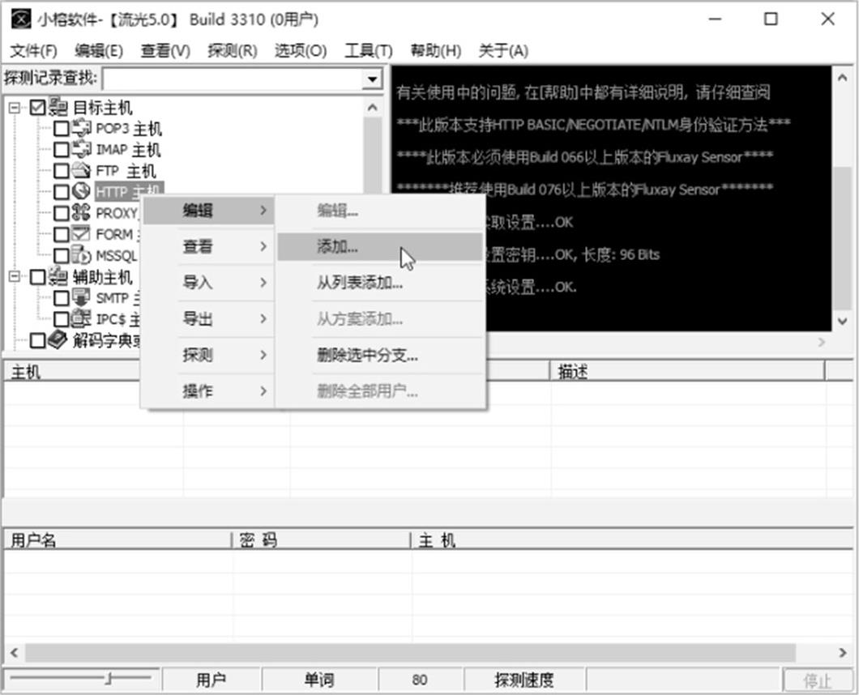The width and height of the screenshot is (859, 695).
Task: Click the log panel scroll-down arrow
Action: point(843,322)
